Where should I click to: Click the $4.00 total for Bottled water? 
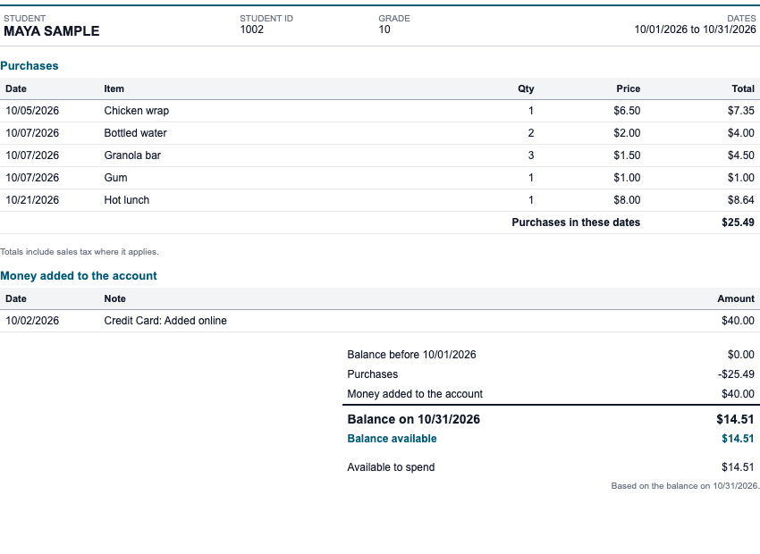740,133
